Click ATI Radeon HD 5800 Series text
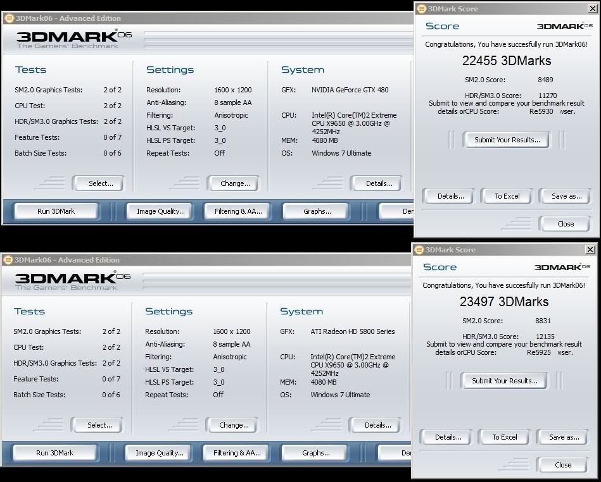Image resolution: width=601 pixels, height=482 pixels. (352, 331)
